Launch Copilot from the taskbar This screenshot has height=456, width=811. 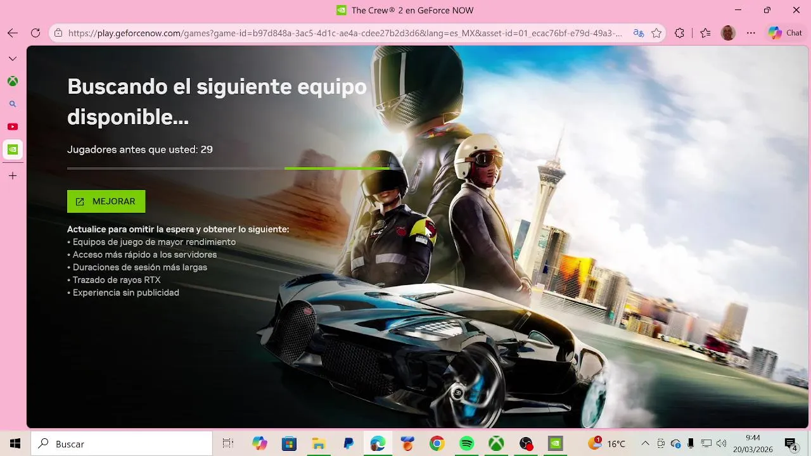[x=259, y=444]
